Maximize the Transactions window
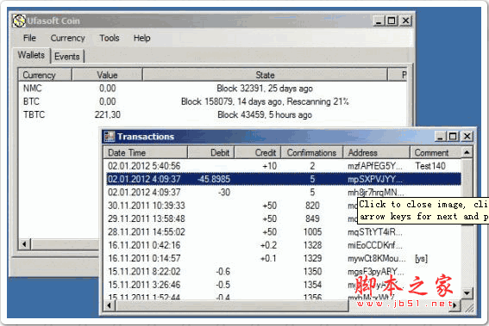The width and height of the screenshot is (489, 326). [x=453, y=136]
